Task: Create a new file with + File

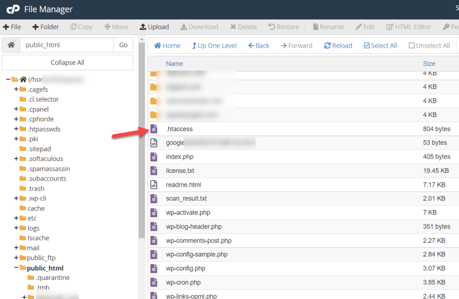Action: pyautogui.click(x=12, y=27)
